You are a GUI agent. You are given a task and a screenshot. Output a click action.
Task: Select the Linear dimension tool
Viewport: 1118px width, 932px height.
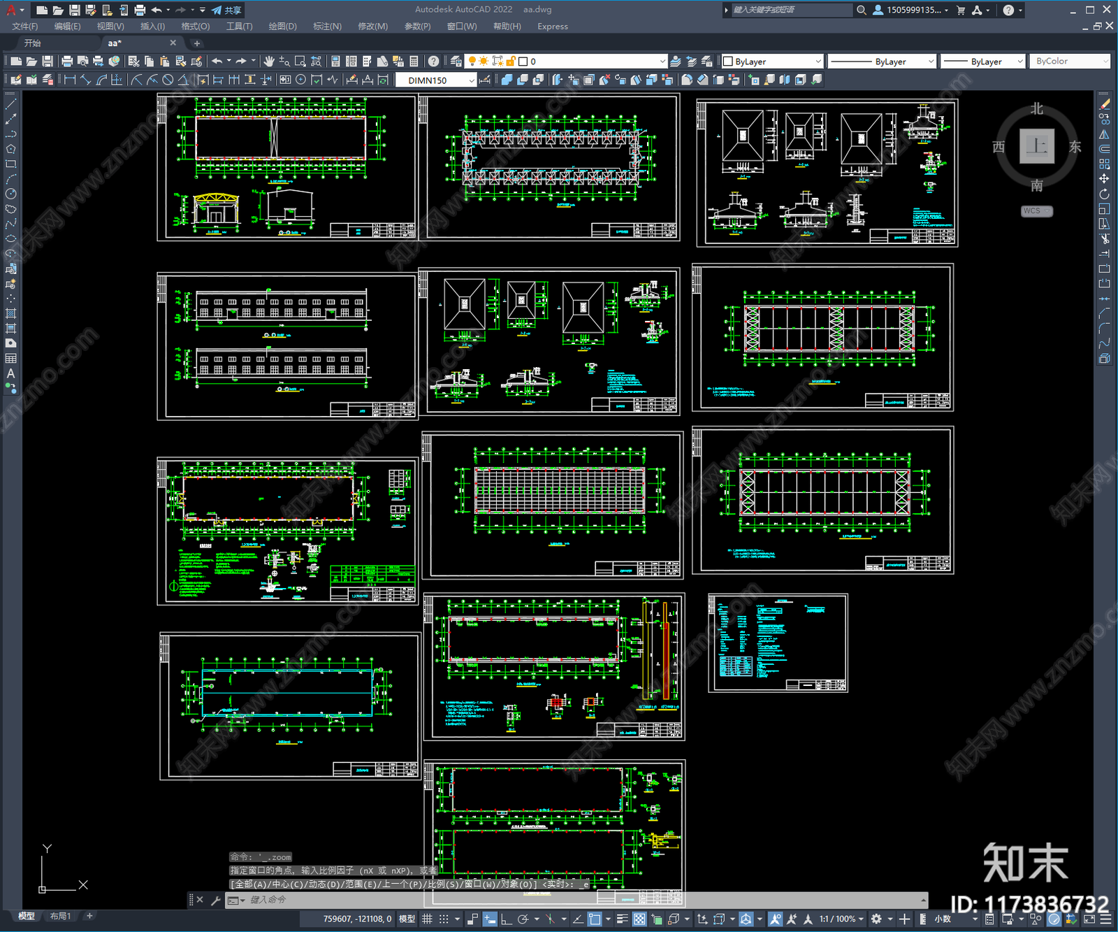[70, 80]
